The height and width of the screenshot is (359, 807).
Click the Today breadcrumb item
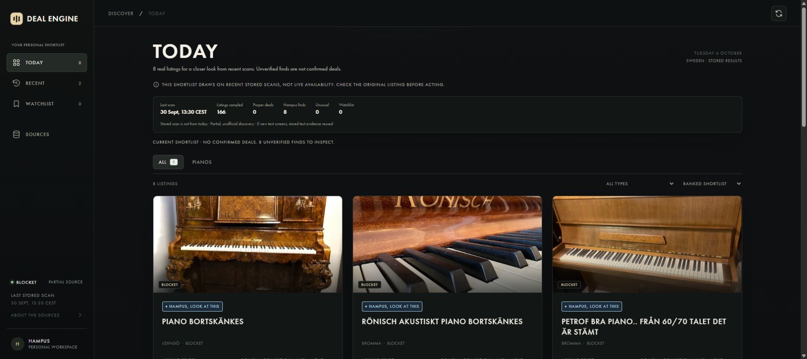(x=157, y=14)
